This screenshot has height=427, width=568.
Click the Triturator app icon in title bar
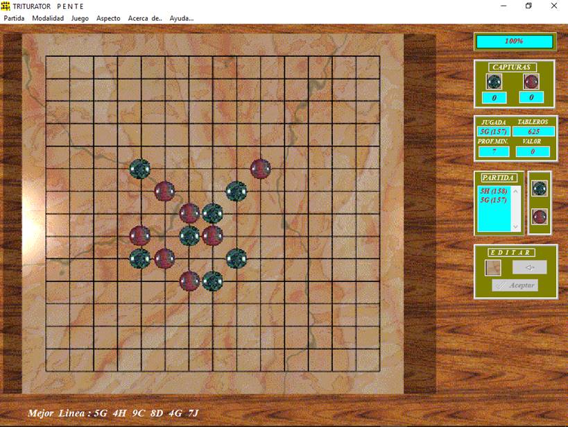tap(6, 6)
